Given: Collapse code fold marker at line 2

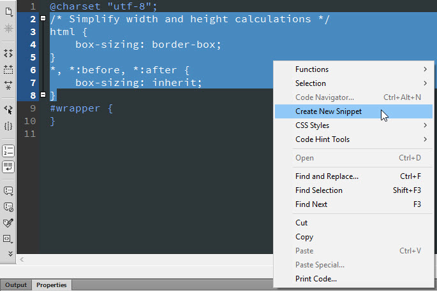Looking at the screenshot, I should point(43,19).
